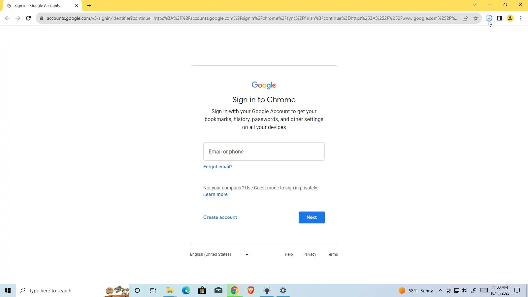The width and height of the screenshot is (528, 297).
Task: Launch Brave browser from the taskbar
Action: click(x=251, y=290)
